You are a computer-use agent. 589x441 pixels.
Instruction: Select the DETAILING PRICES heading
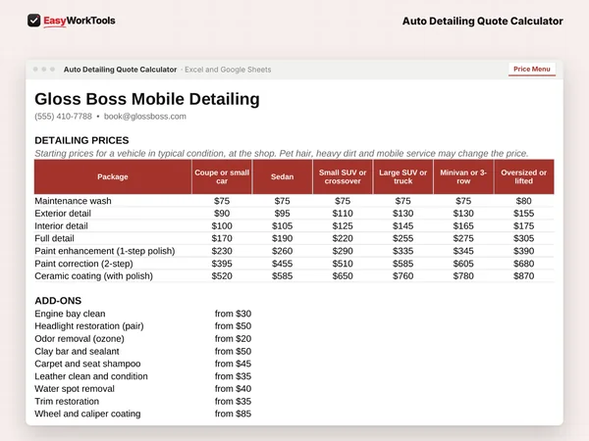point(81,140)
